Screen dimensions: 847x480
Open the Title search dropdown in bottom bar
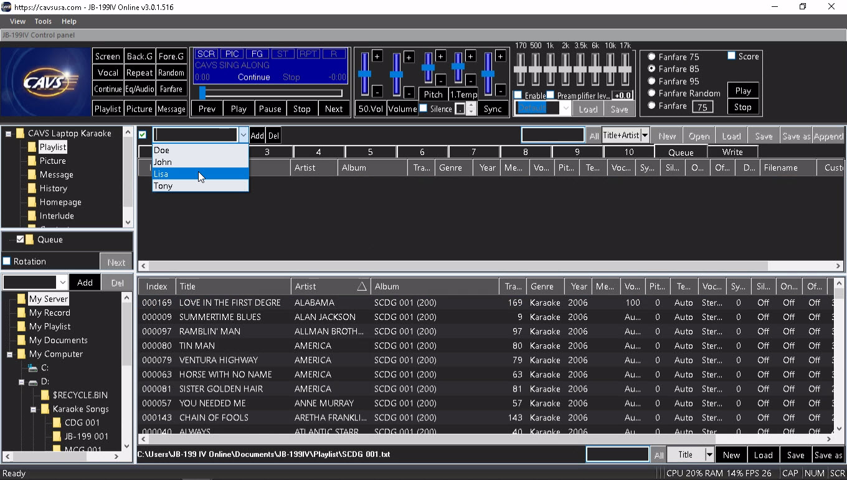pyautogui.click(x=709, y=455)
